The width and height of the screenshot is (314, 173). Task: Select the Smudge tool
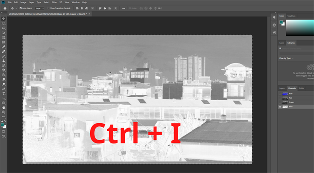coord(4,80)
